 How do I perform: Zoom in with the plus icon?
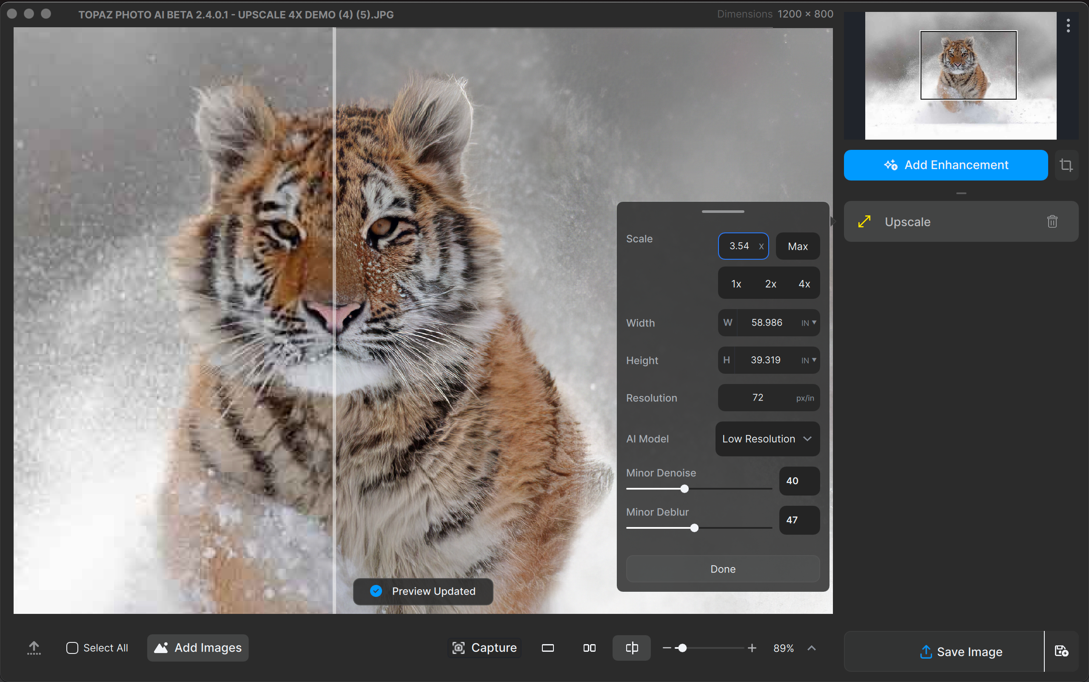(752, 648)
